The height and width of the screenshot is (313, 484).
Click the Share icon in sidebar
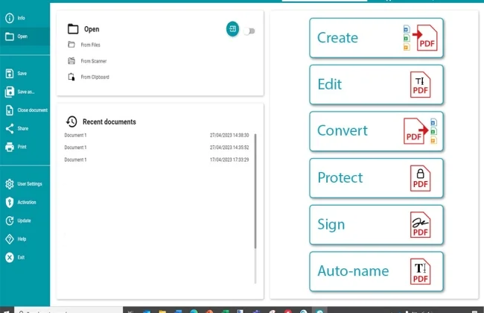tap(9, 128)
